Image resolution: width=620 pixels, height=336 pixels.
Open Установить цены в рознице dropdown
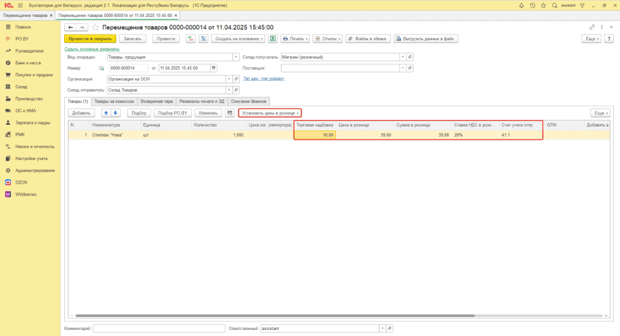(x=270, y=113)
